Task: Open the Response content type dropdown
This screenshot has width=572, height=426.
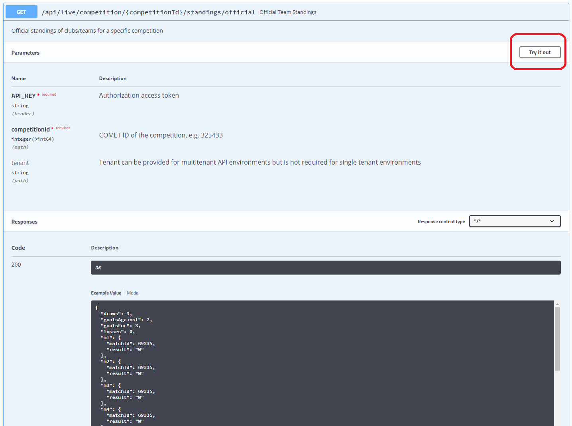Action: (514, 221)
